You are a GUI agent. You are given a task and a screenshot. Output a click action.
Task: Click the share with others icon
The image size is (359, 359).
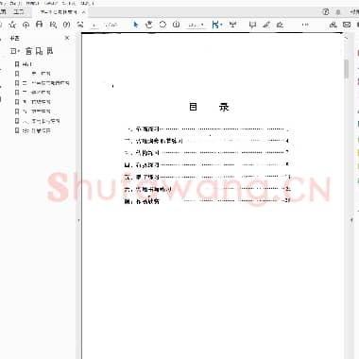coord(333,25)
